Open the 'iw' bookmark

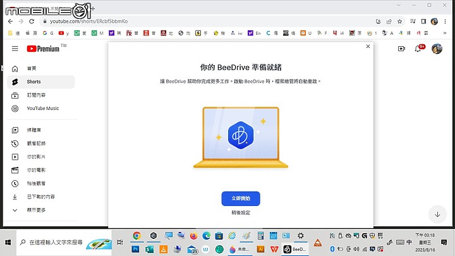pyautogui.click(x=237, y=33)
